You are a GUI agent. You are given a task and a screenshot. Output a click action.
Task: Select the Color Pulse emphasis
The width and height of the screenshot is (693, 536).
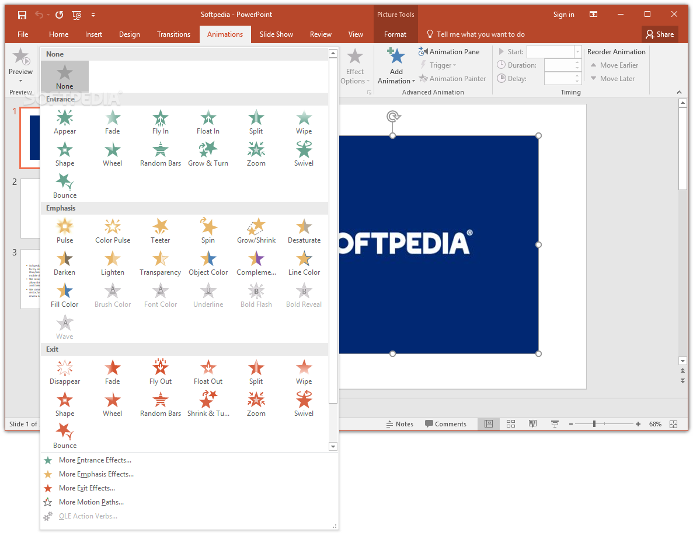(x=113, y=231)
